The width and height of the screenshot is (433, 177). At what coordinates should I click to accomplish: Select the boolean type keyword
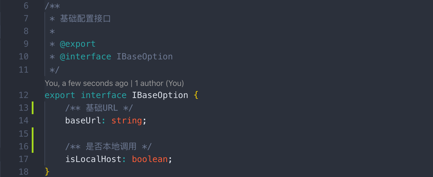(x=150, y=159)
